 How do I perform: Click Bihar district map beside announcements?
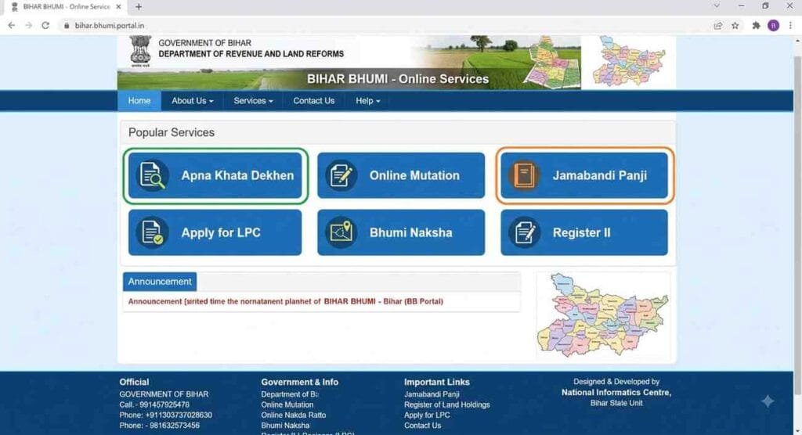(x=602, y=315)
